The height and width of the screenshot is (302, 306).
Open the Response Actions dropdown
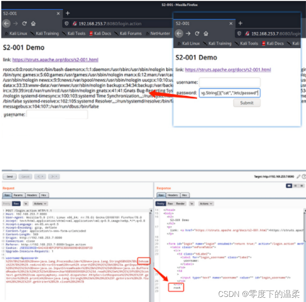pos(206,204)
